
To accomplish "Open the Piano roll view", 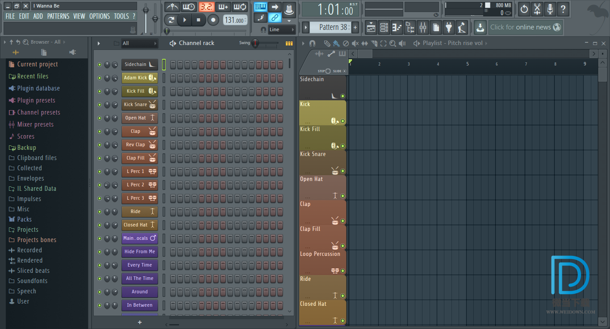I will [397, 28].
